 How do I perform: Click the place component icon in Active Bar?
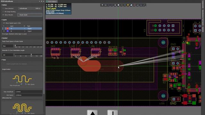(x=118, y=5)
